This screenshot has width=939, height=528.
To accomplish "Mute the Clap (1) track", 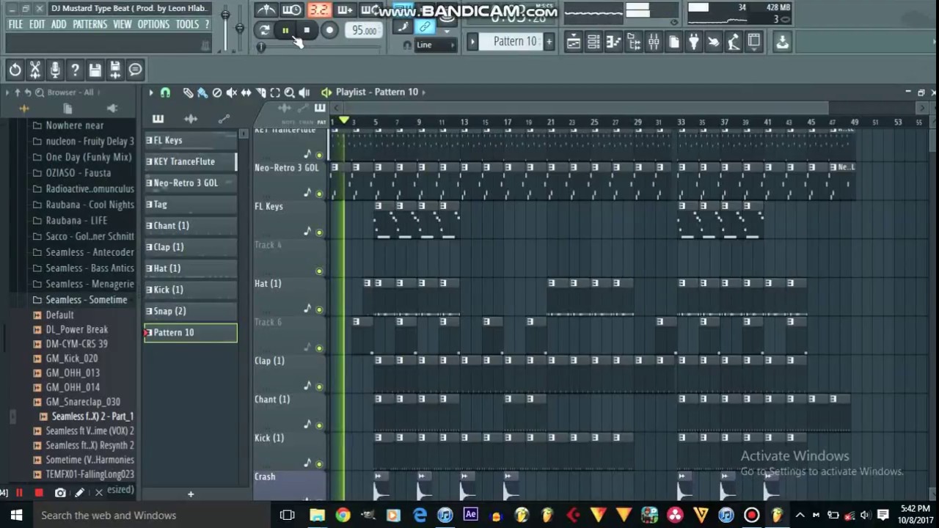I will pyautogui.click(x=318, y=386).
